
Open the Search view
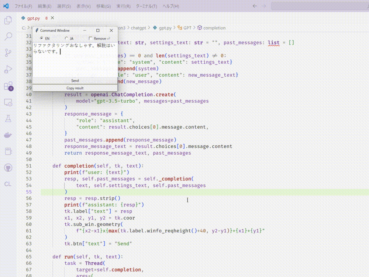pyautogui.click(x=8, y=36)
